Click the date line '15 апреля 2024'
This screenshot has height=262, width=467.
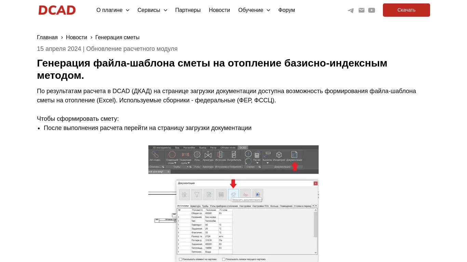click(x=59, y=49)
